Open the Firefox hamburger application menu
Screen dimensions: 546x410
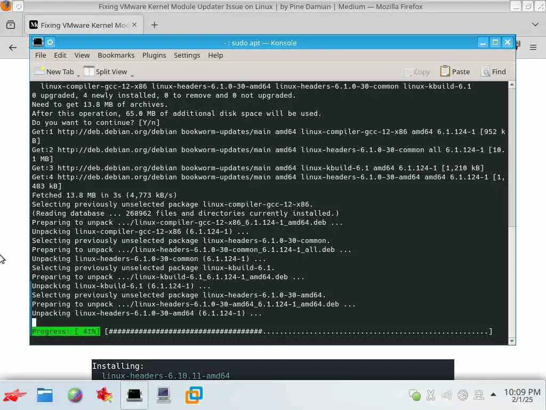[533, 47]
